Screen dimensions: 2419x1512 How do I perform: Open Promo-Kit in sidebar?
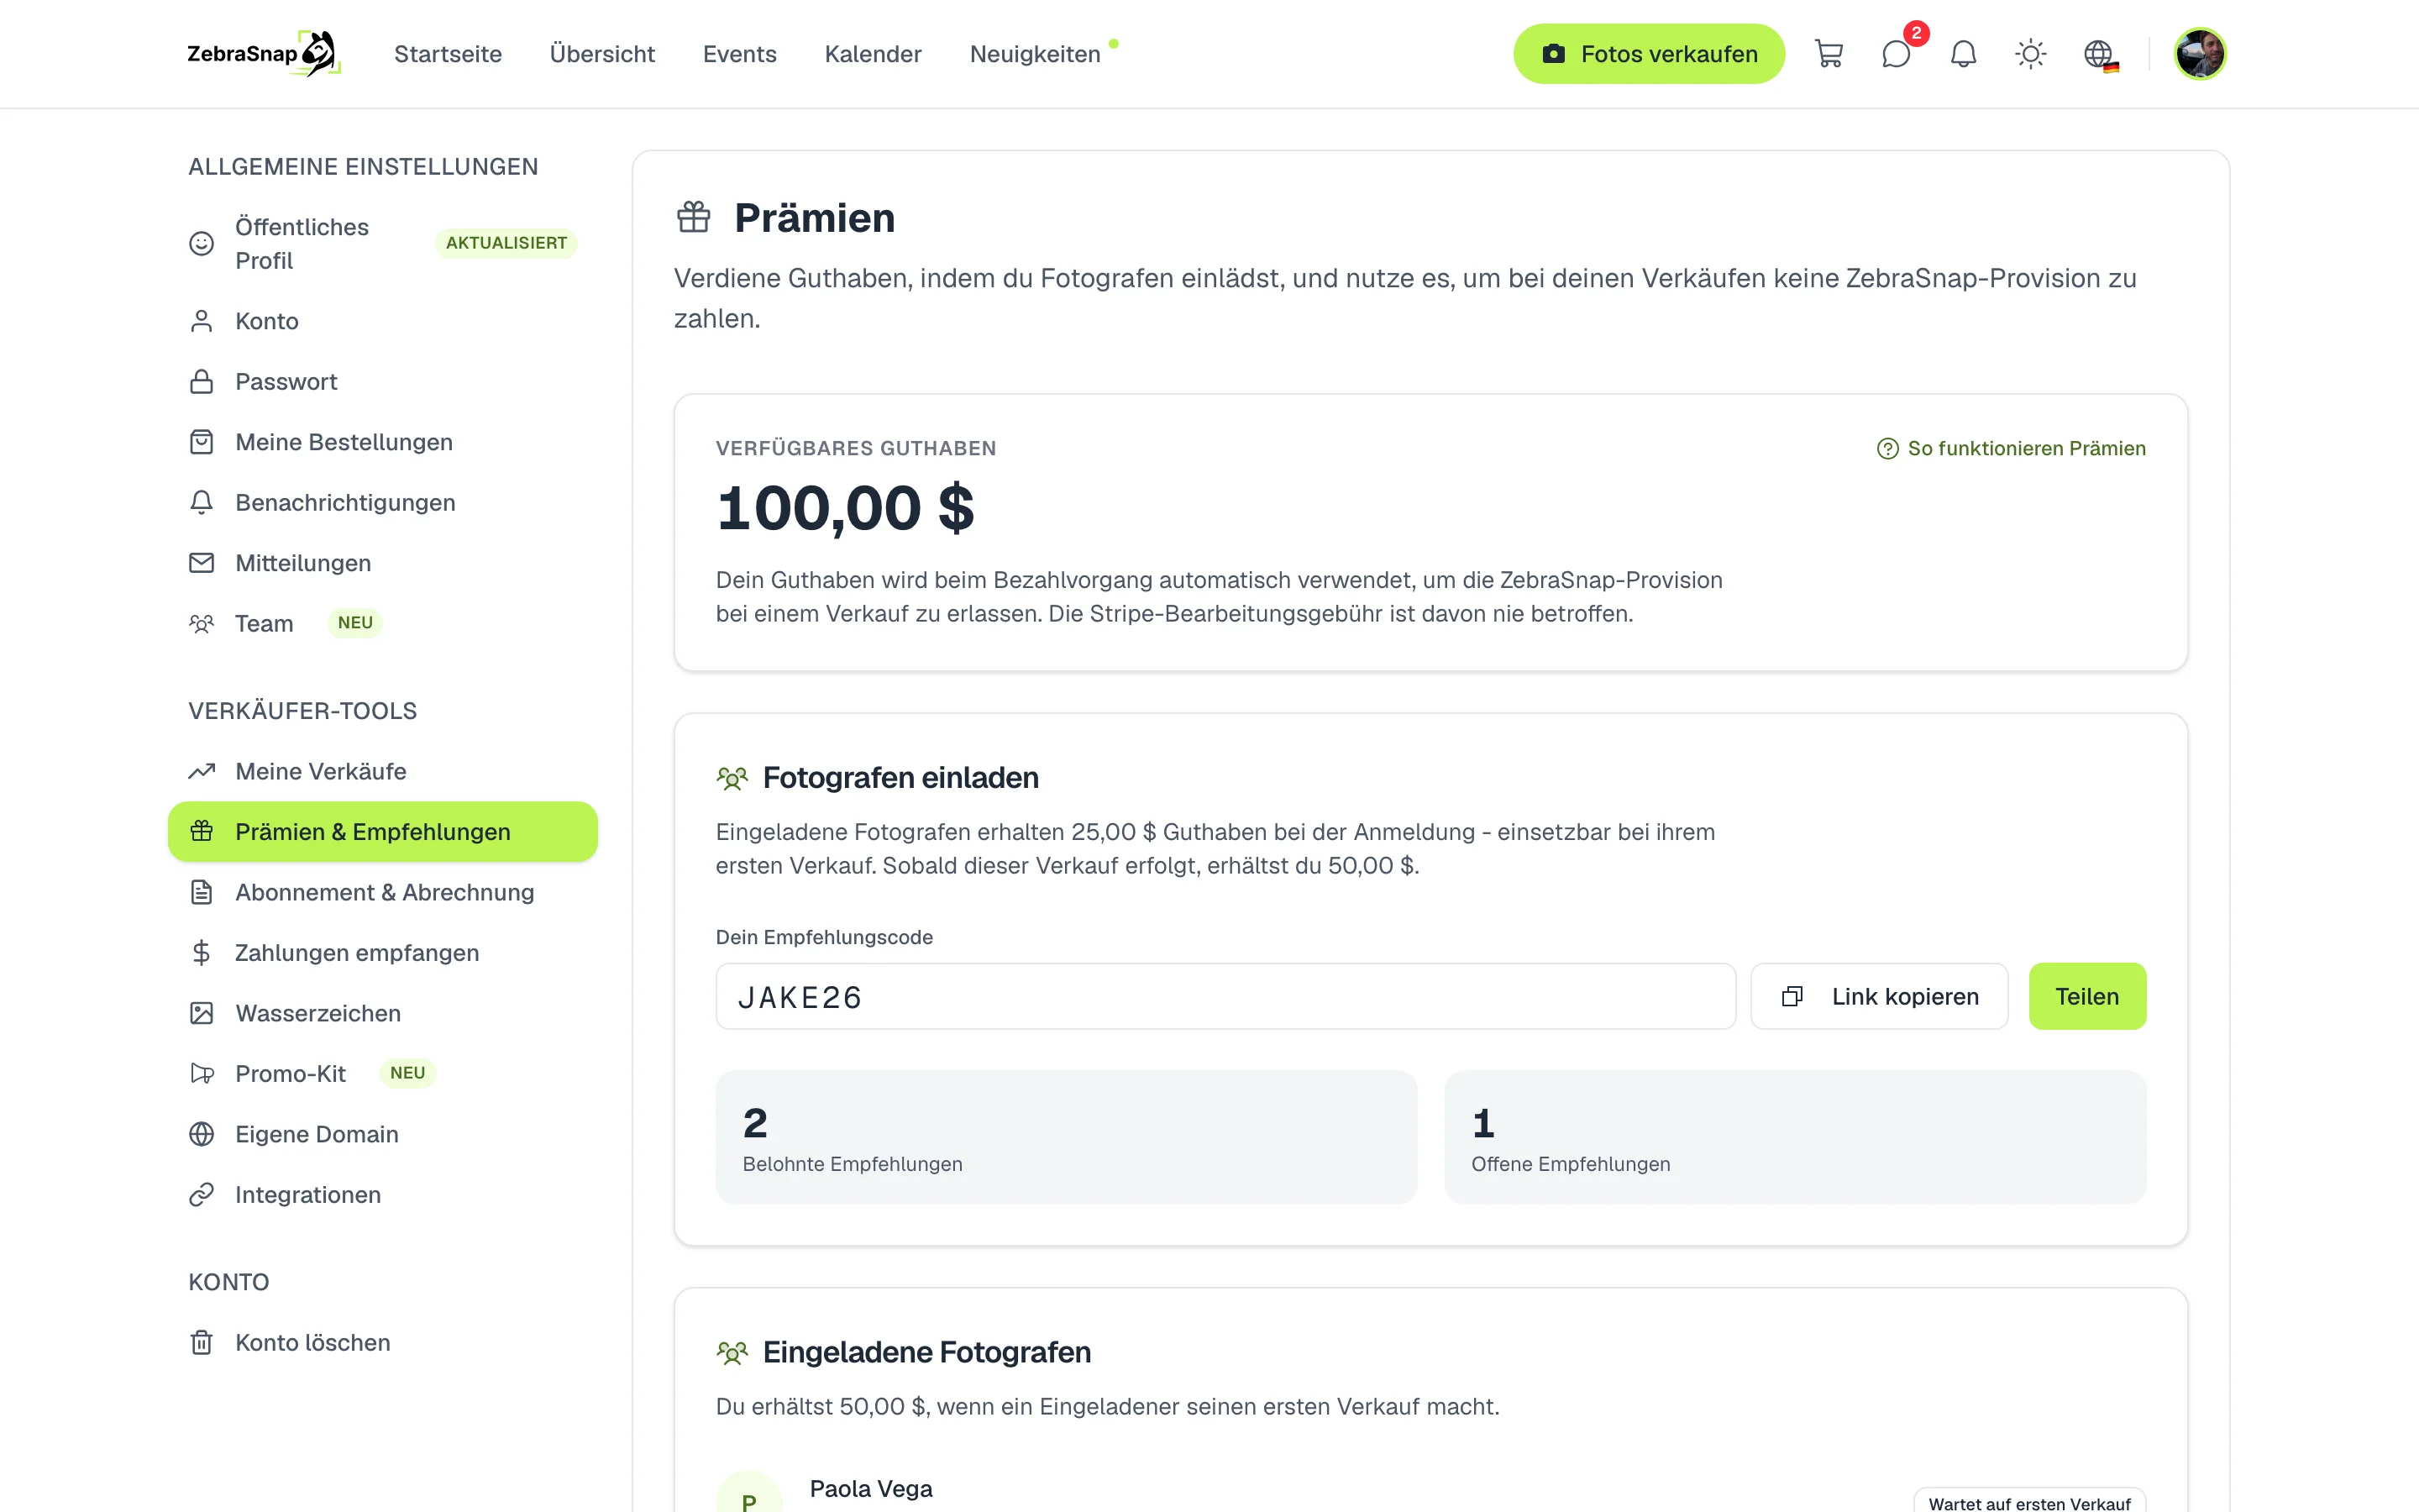383,1074
